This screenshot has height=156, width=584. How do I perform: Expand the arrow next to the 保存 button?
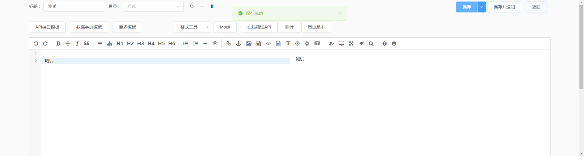tap(481, 7)
